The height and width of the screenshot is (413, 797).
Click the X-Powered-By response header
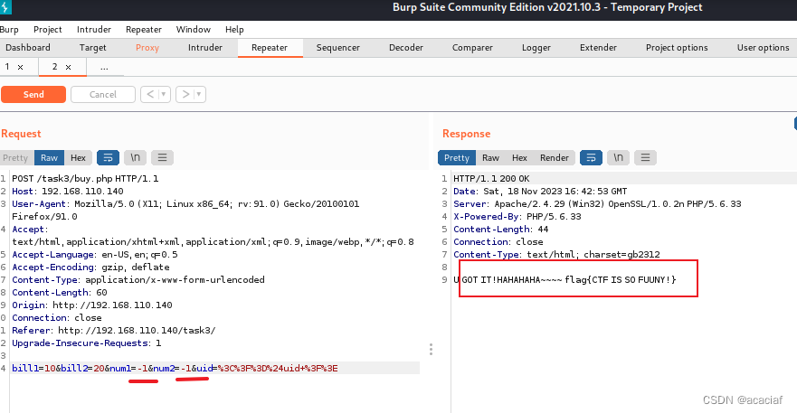517,217
